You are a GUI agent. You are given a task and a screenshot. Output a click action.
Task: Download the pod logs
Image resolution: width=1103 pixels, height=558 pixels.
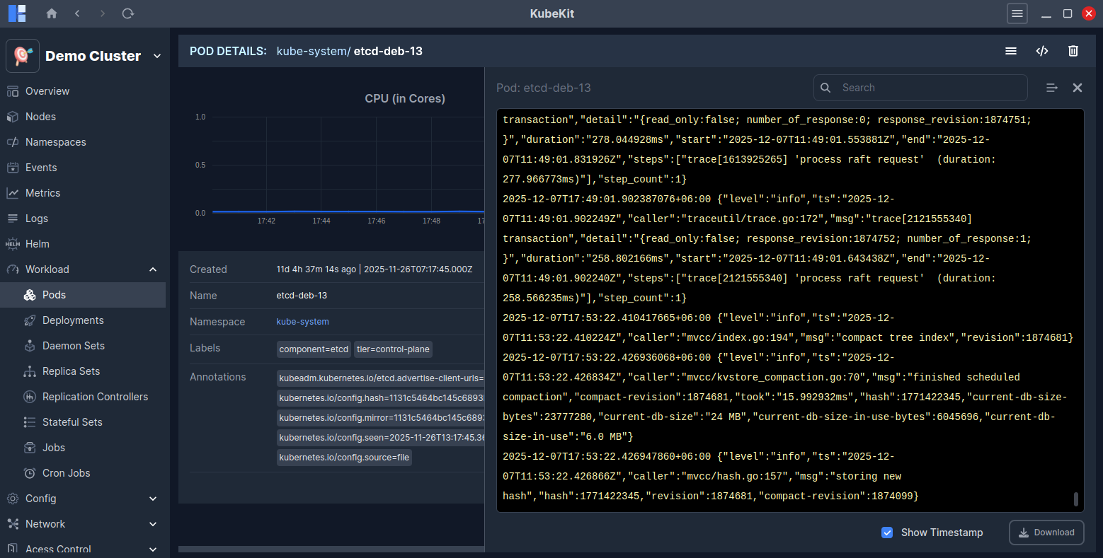click(x=1046, y=533)
